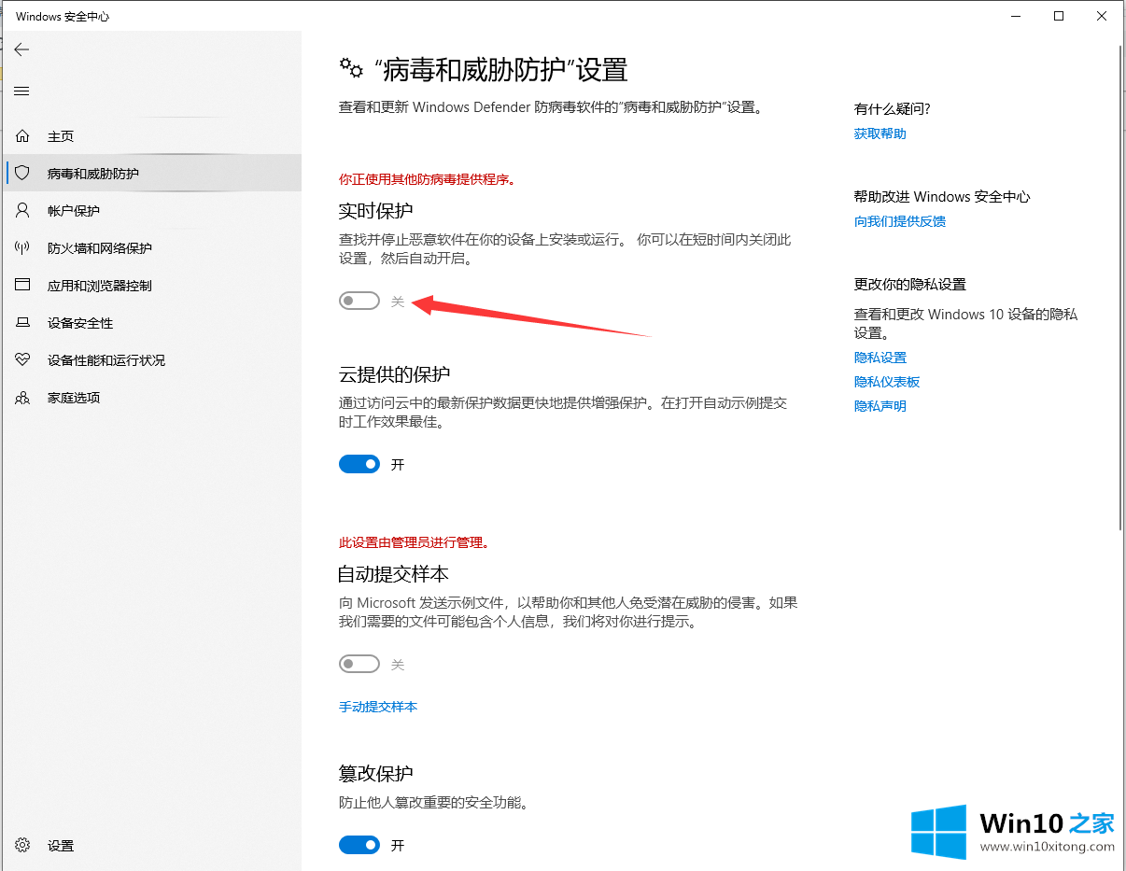Turn off the 篡改保护 switch
1126x871 pixels.
tap(359, 845)
